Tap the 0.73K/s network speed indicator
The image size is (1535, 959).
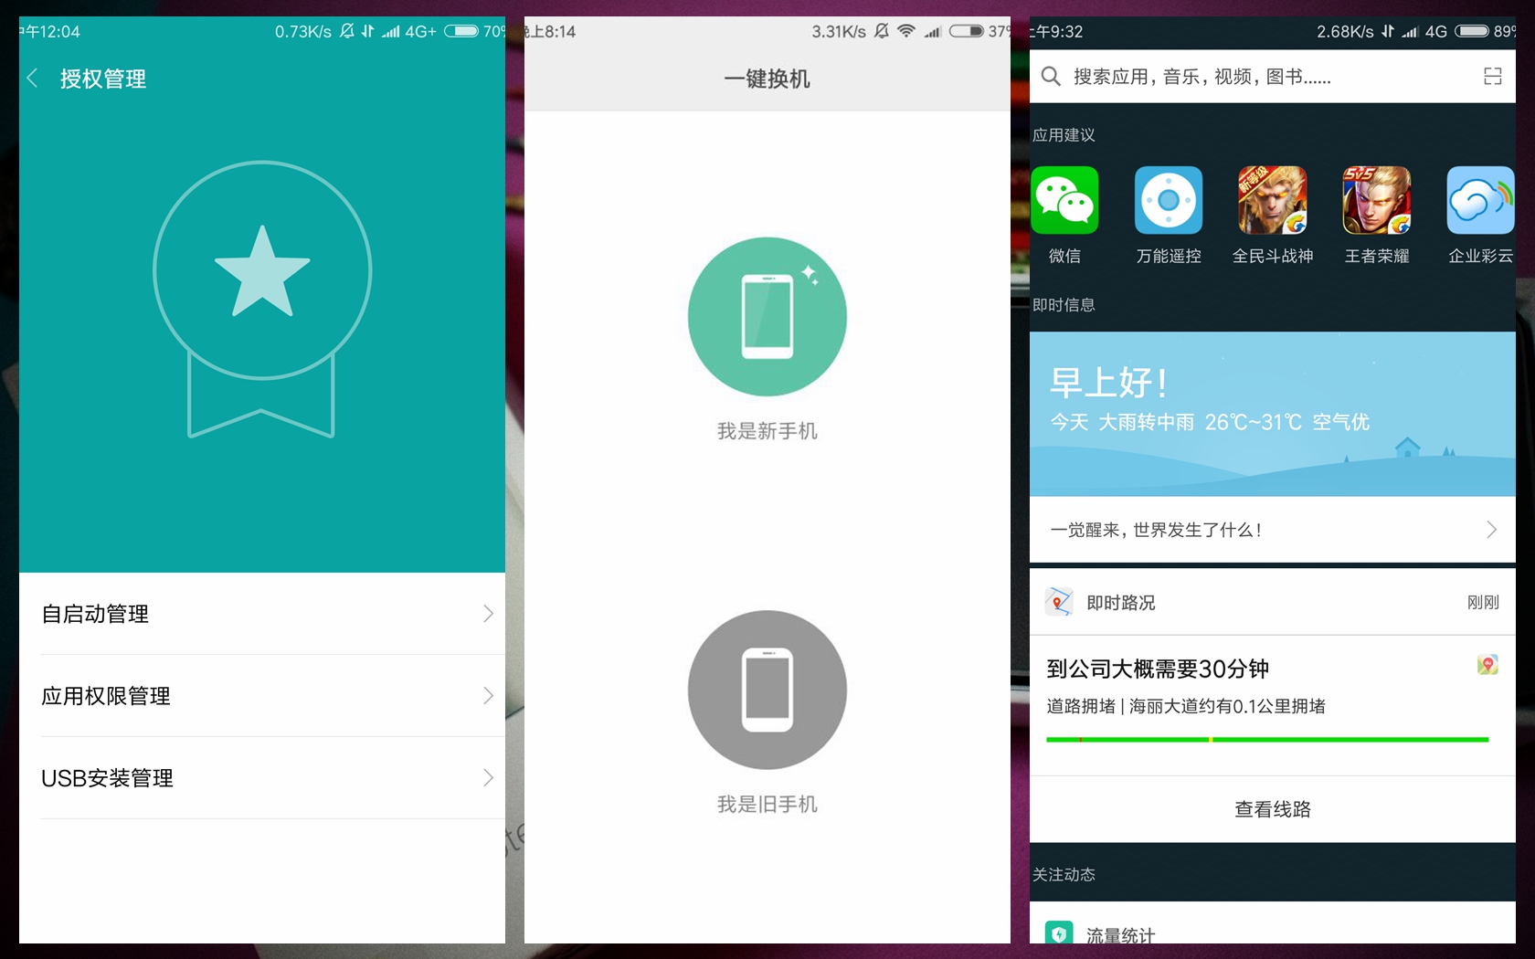point(303,32)
